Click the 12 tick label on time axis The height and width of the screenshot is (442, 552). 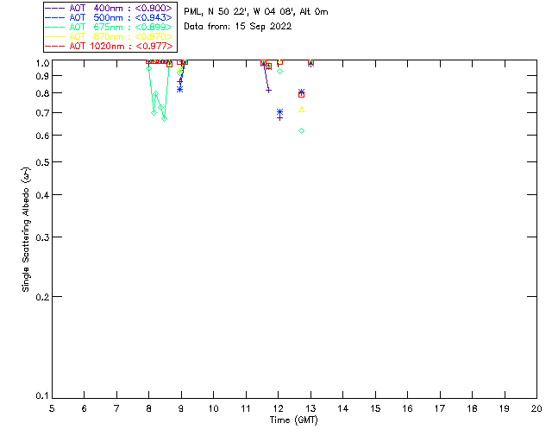tap(278, 408)
